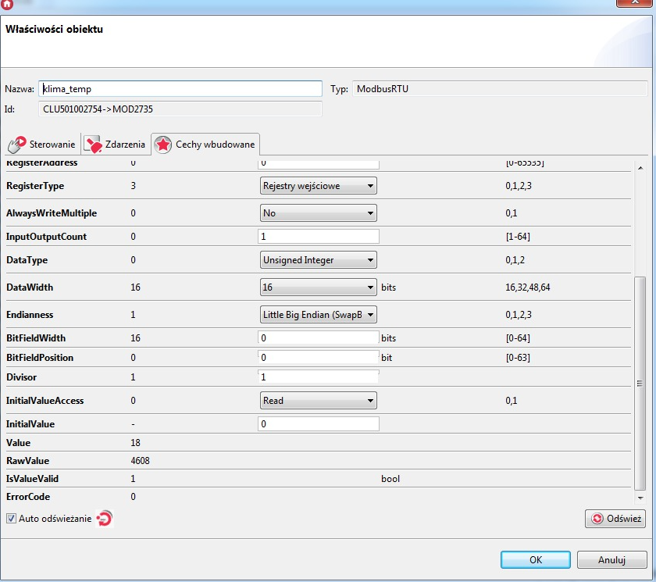The height and width of the screenshot is (582, 656).
Task: Open the RegisterType dropdown
Action: coord(318,186)
